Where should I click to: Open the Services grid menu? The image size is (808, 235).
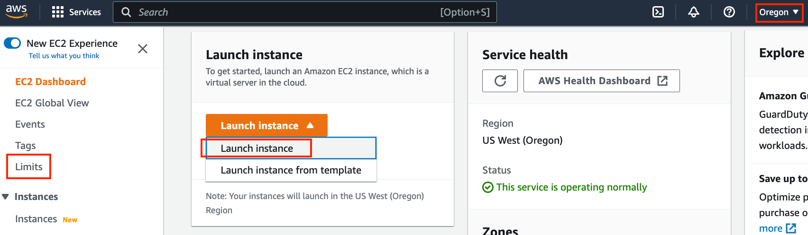(x=58, y=12)
